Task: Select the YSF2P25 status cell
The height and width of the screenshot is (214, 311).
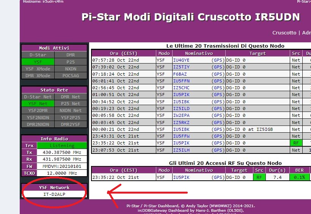Action: [x=71, y=118]
